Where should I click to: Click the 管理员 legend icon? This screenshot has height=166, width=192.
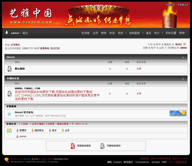point(18,130)
